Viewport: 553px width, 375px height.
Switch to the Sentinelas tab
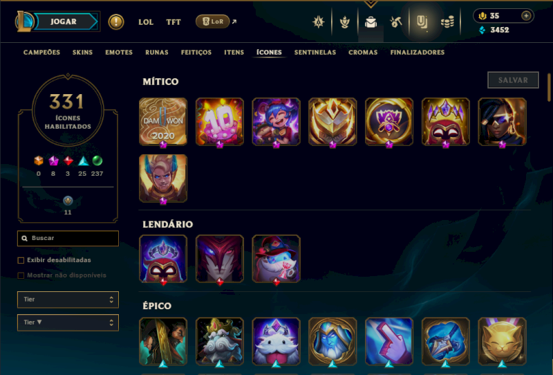[x=315, y=53]
